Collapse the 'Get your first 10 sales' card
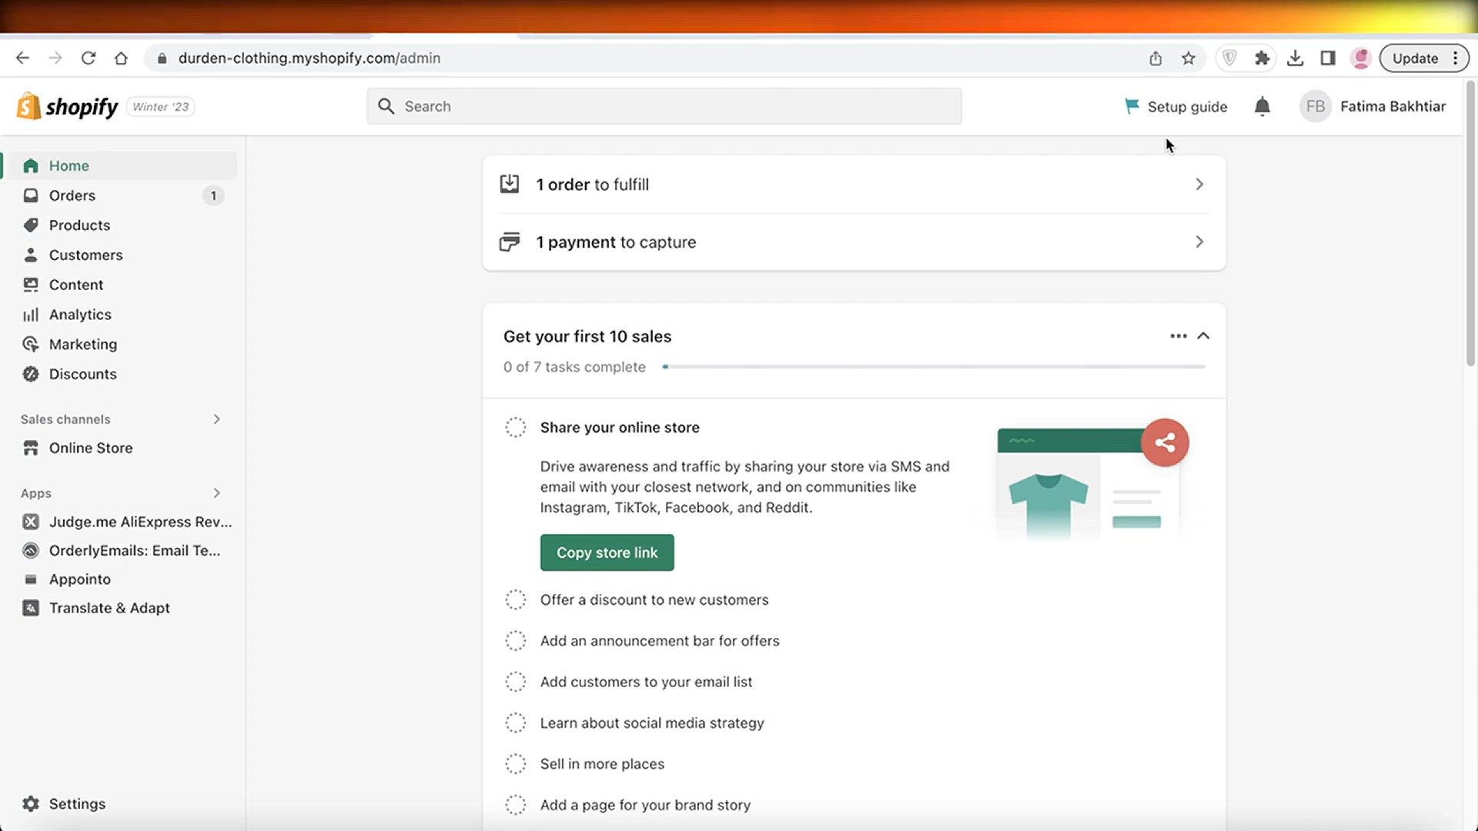Viewport: 1478px width, 831px height. (x=1204, y=335)
